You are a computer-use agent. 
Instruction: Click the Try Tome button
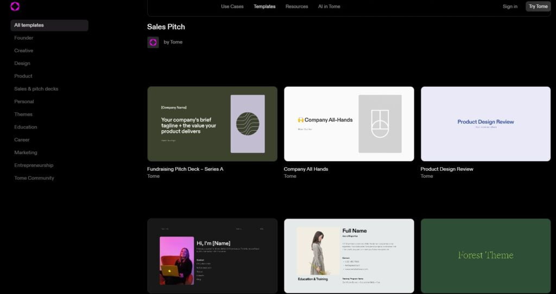pos(538,7)
